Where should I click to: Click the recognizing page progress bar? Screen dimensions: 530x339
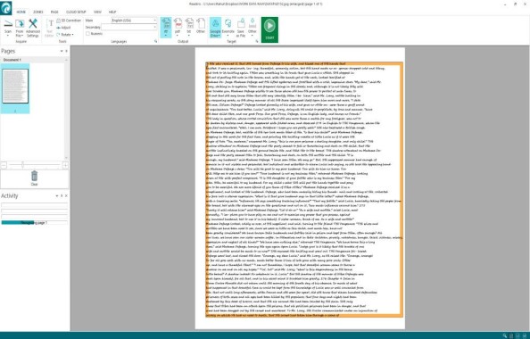[35, 222]
